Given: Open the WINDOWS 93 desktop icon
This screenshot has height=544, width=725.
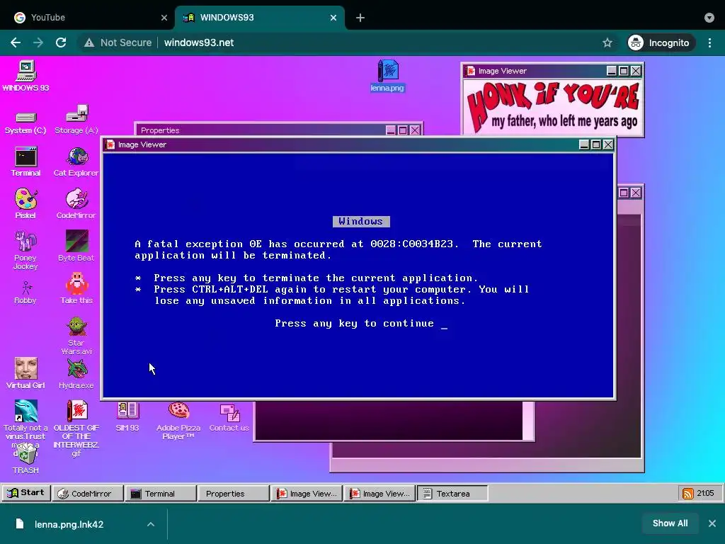Looking at the screenshot, I should [x=26, y=76].
